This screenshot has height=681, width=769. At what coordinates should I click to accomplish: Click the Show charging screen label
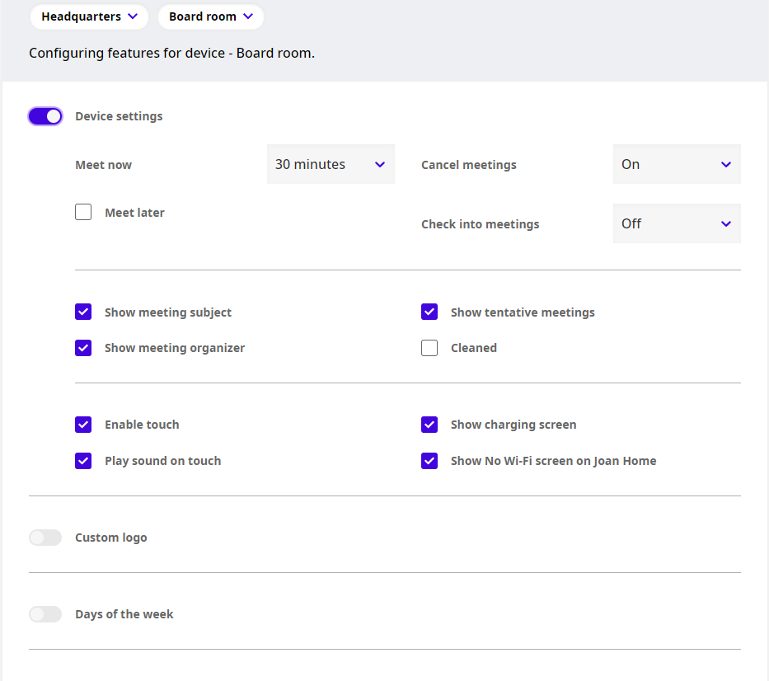pos(513,425)
